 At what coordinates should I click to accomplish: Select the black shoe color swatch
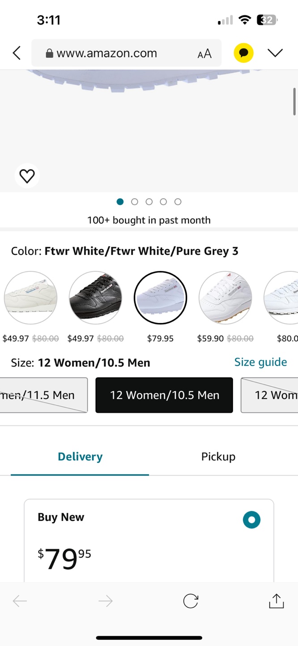[95, 297]
